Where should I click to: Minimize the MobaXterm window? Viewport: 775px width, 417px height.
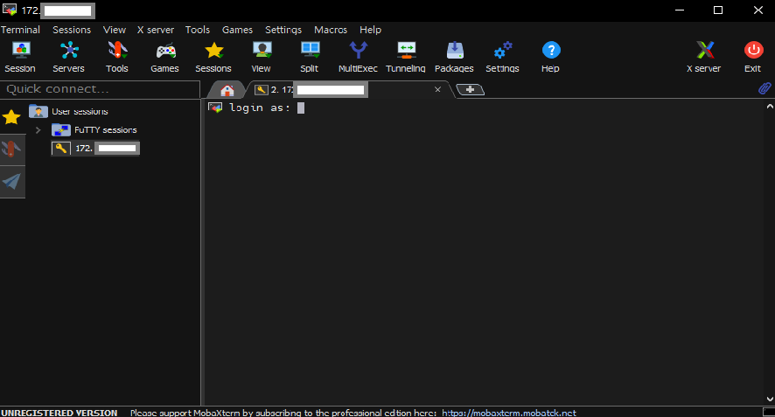tap(680, 10)
